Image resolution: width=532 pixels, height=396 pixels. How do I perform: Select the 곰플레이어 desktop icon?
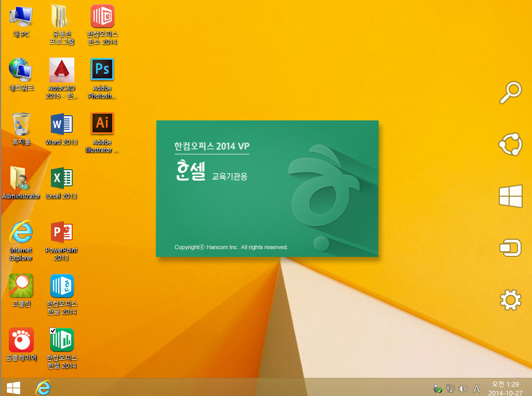click(21, 344)
